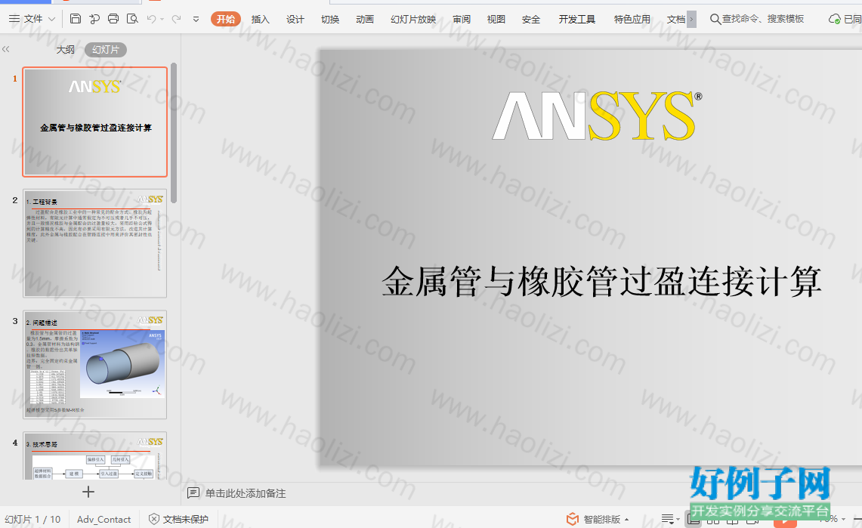
Task: Open the 文件 hamburger menu
Action: [26, 19]
